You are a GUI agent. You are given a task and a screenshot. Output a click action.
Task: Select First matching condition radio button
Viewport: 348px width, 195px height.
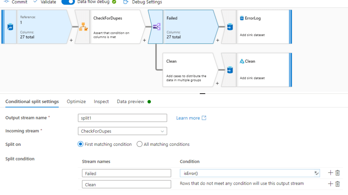tap(81, 144)
